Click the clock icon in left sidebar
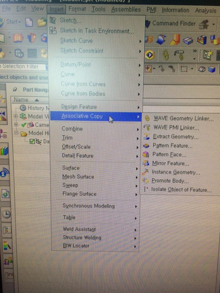This screenshot has height=293, width=220. point(6,214)
